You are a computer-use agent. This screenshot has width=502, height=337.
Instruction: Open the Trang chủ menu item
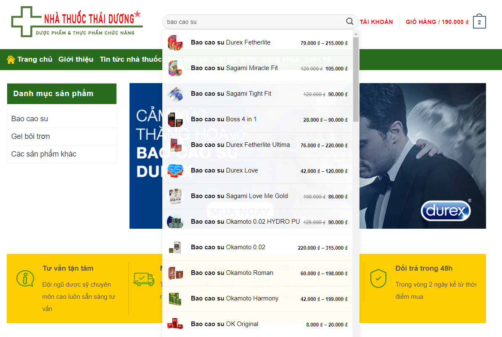coord(35,60)
